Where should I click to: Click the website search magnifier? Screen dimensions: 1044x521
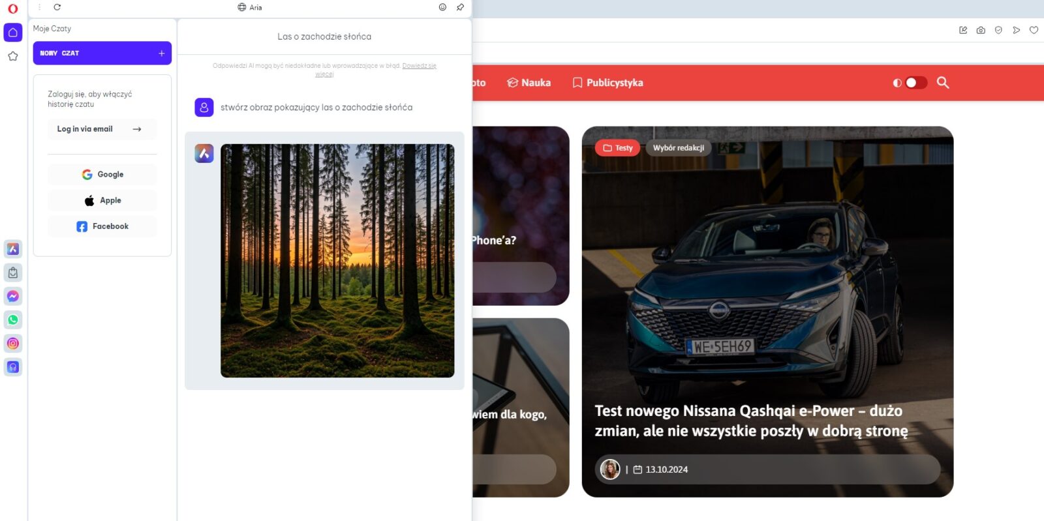coord(943,83)
